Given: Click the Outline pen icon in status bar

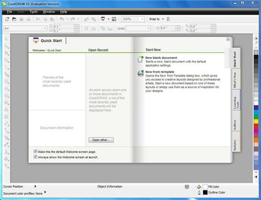Looking at the screenshot, I should pyautogui.click(x=199, y=192).
